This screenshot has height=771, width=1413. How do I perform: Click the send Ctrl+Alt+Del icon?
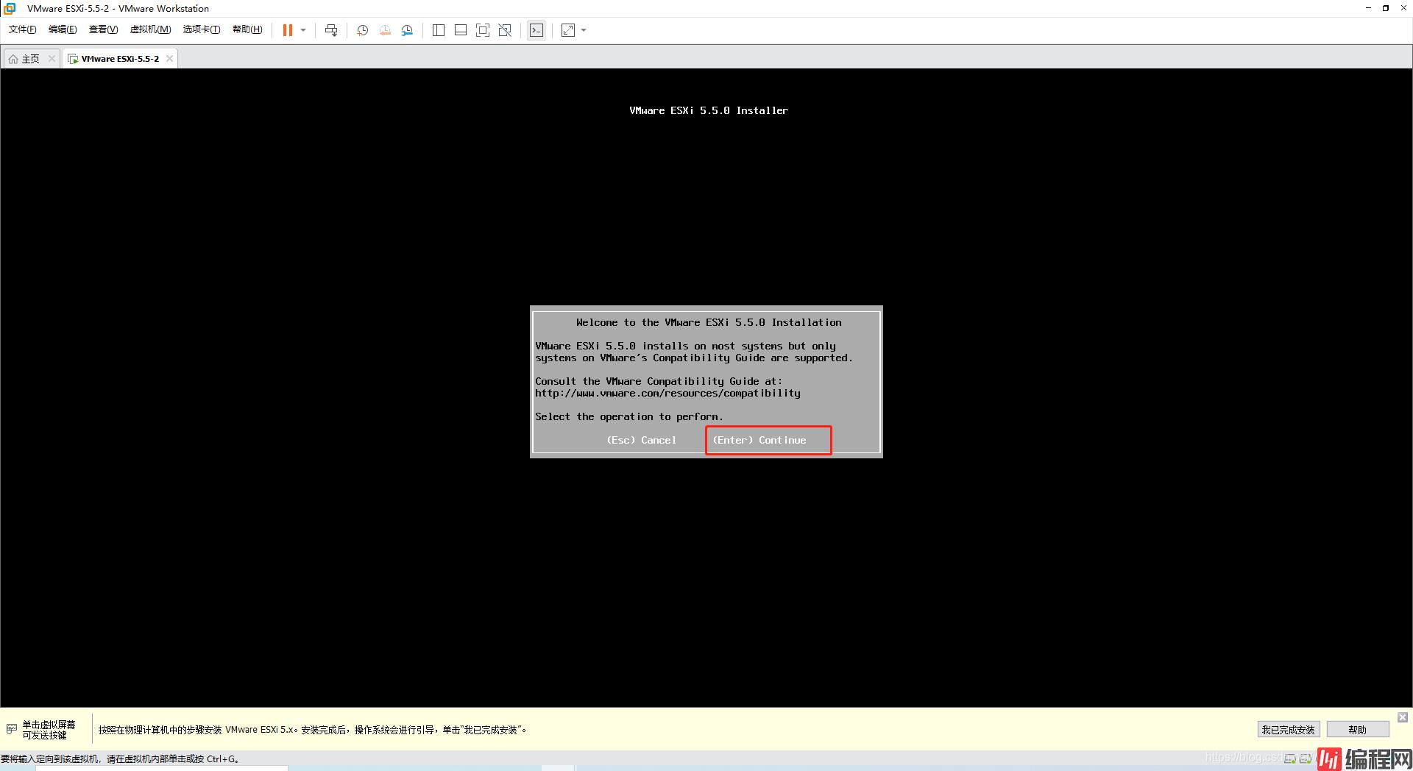[331, 30]
